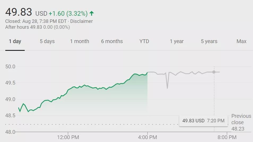Click the +1.60 (3.32%) price change
Viewport: 253px width, 142px height.
pos(68,13)
